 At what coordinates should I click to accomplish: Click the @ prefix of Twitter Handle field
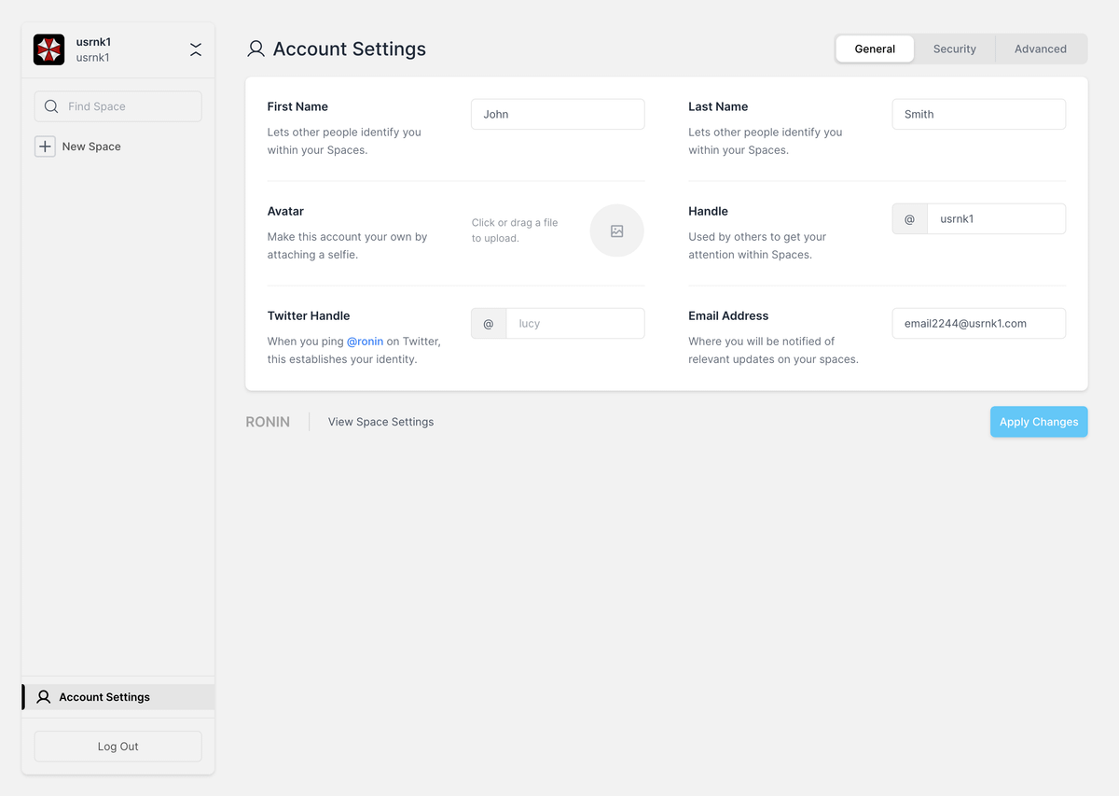tap(489, 324)
